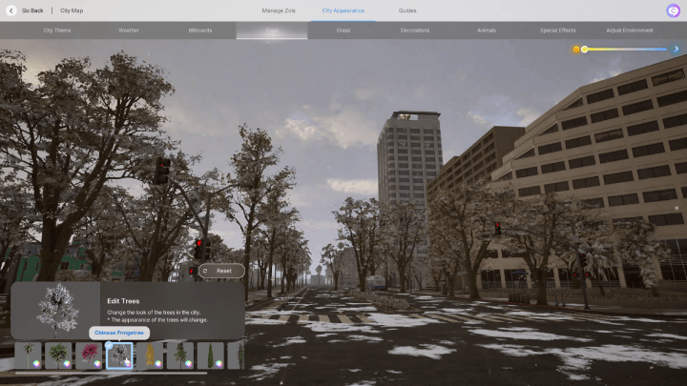Click the time of day slider handle
This screenshot has height=386, width=687.
click(585, 49)
